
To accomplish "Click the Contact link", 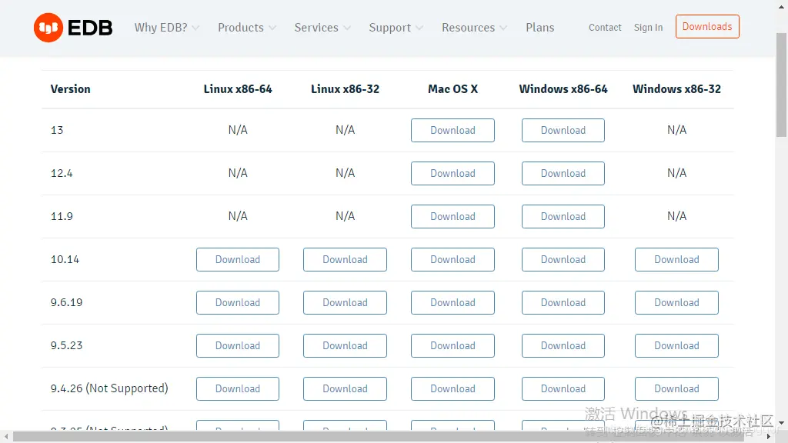I will pos(605,28).
